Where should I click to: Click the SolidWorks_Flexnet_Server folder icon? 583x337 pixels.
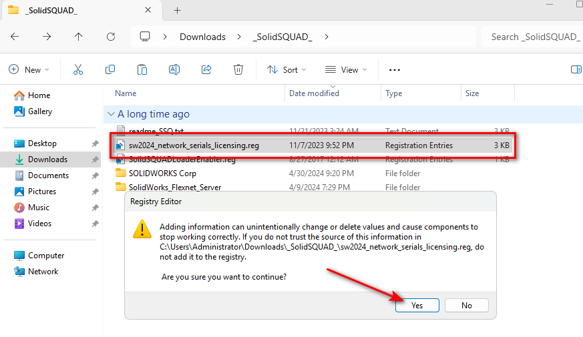(120, 187)
